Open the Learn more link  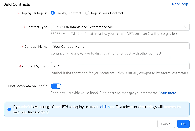click(x=167, y=93)
